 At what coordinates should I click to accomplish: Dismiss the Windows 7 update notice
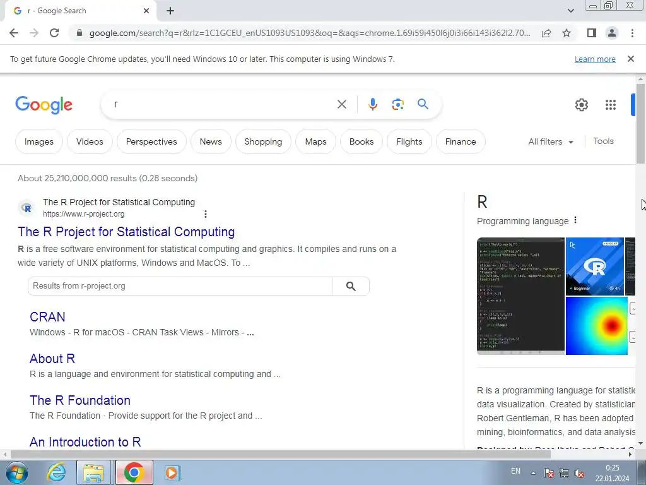tap(631, 59)
